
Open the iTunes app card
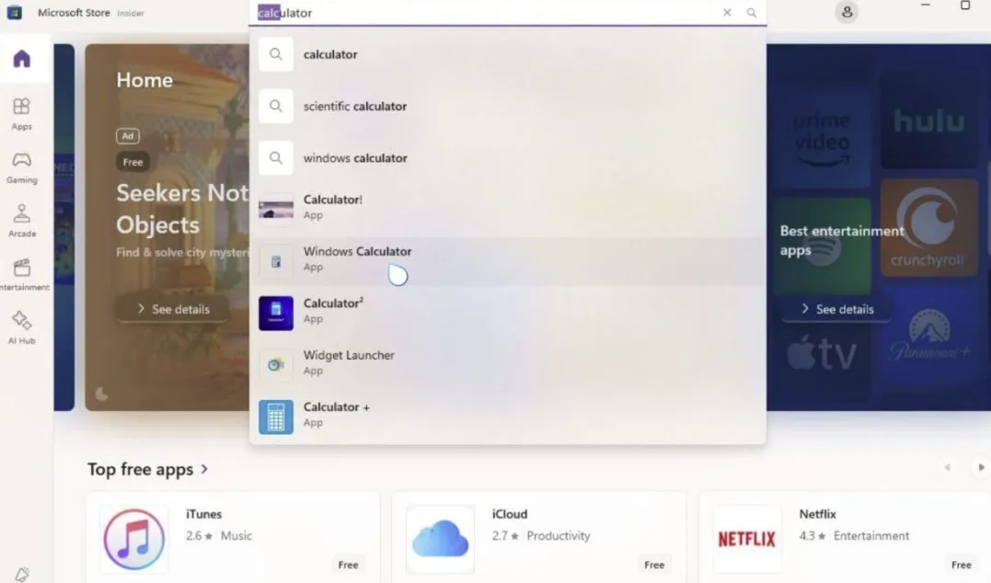tap(233, 539)
